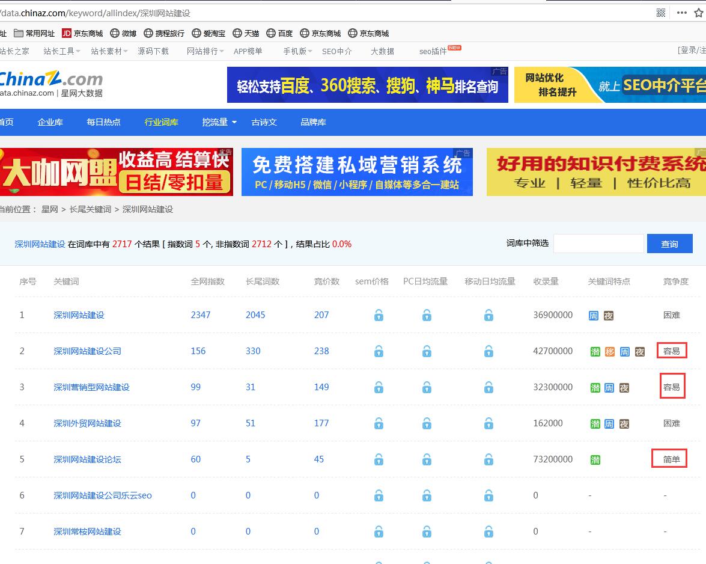Click the JD 京东商城 bookmark icon
This screenshot has height=564, width=706.
tap(67, 34)
